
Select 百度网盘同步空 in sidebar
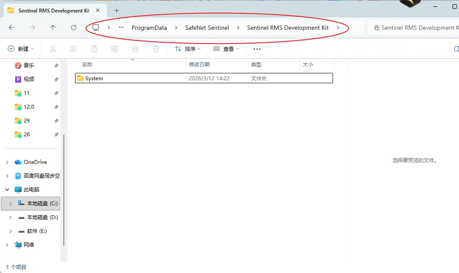coord(41,176)
